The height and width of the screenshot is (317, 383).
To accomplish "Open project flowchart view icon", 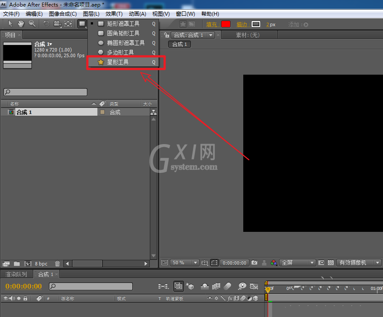I will 153,112.
